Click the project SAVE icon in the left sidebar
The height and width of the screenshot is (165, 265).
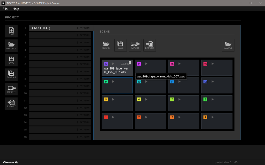[x=11, y=60]
